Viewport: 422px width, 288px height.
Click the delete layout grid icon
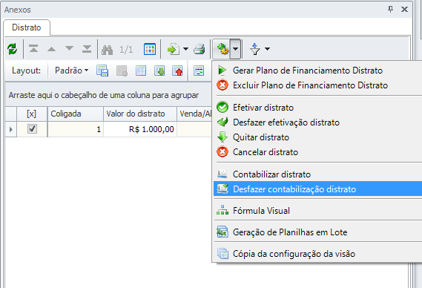[x=122, y=71]
